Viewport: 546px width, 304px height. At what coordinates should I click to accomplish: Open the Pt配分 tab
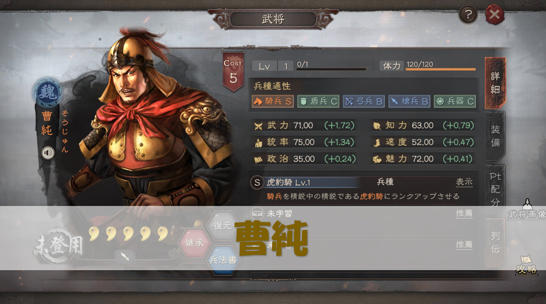click(x=495, y=189)
